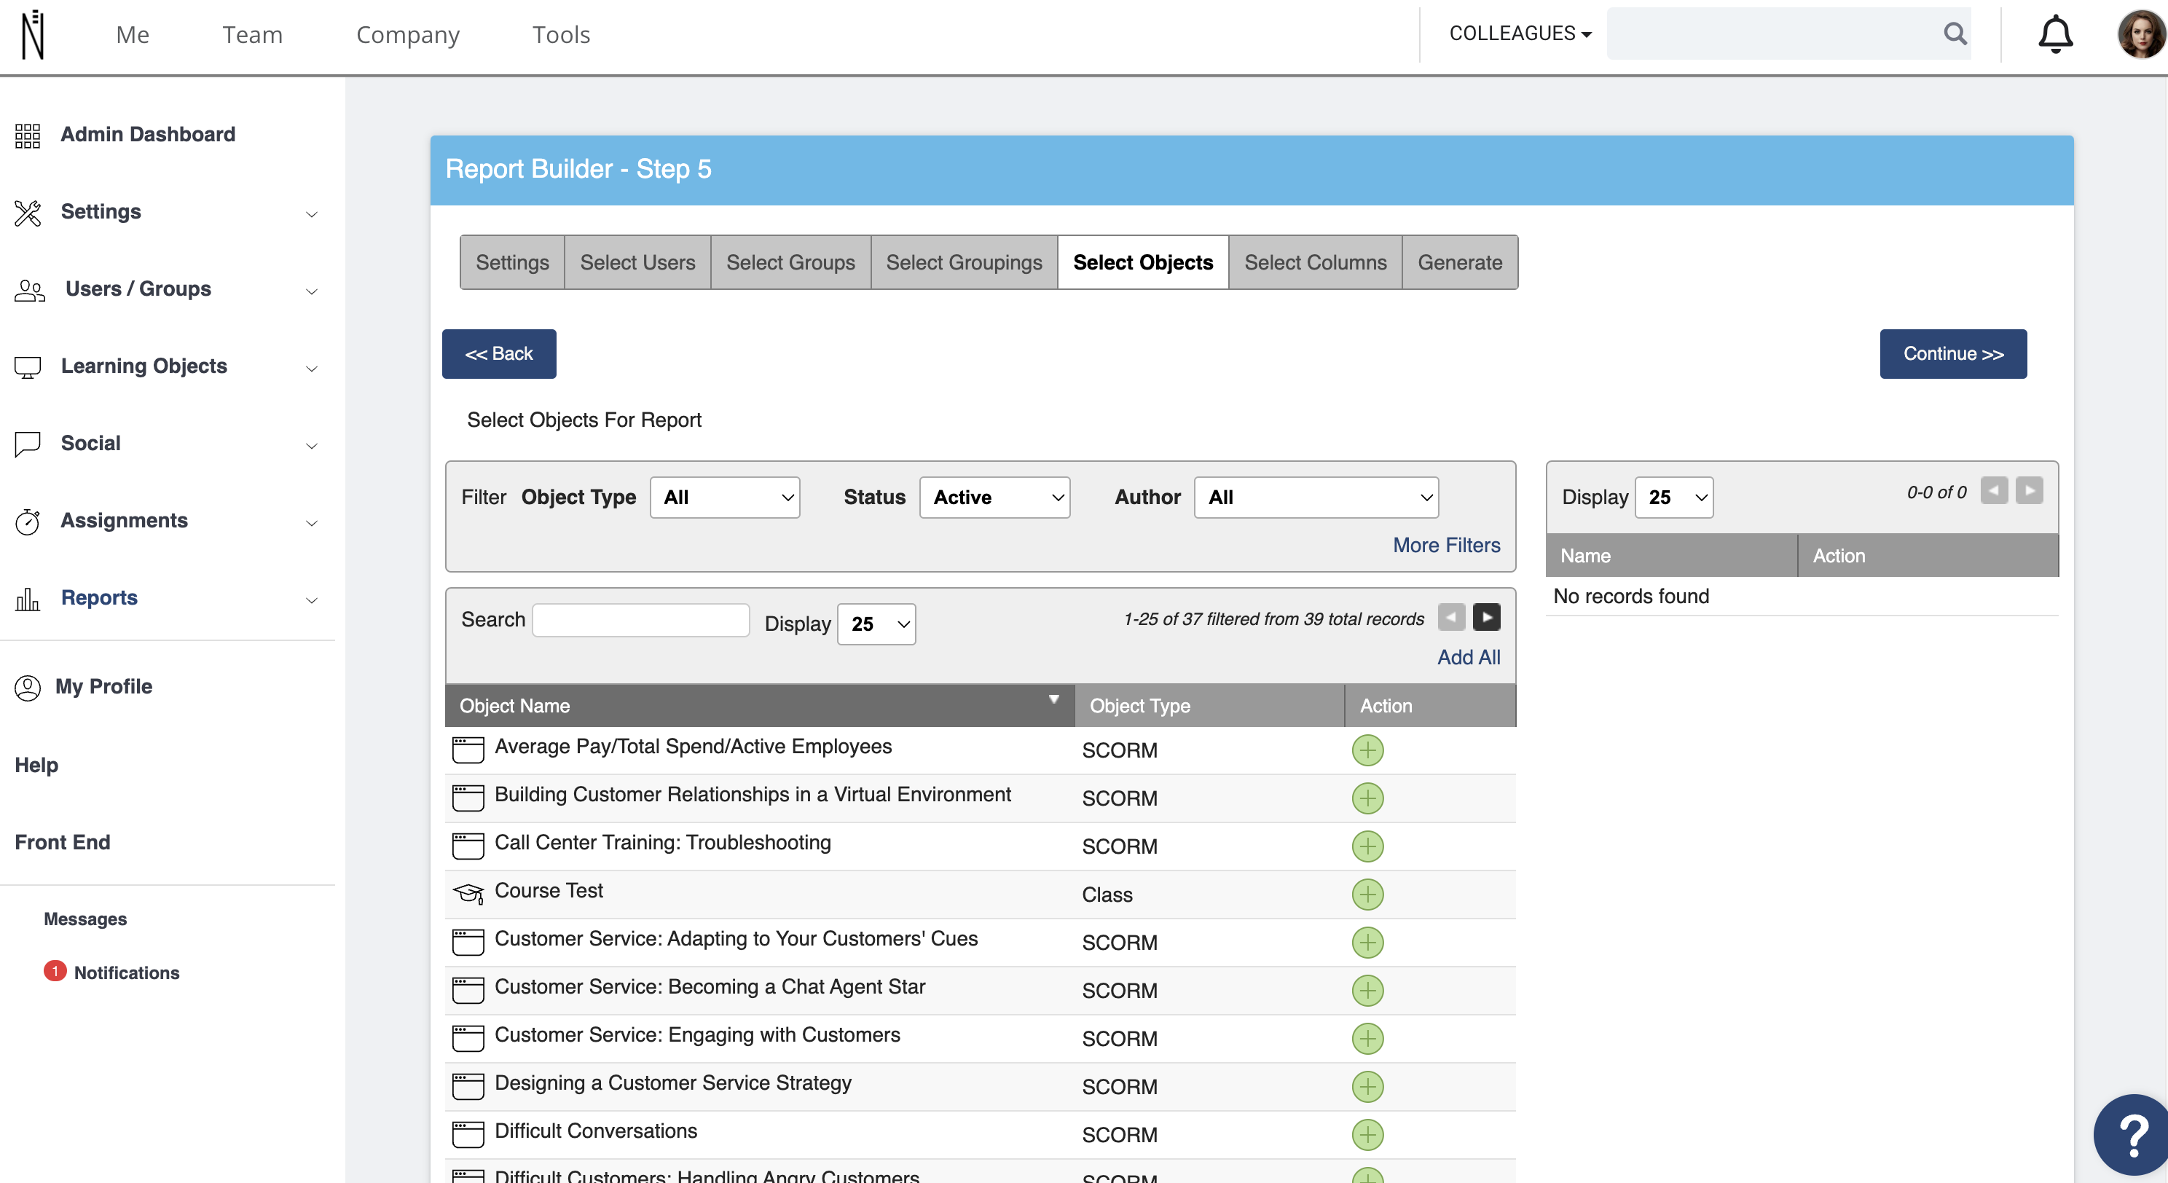
Task: Click the << Back button
Action: 498,354
